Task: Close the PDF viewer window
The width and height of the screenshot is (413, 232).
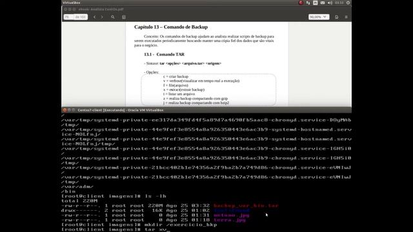Action: tap(65, 9)
